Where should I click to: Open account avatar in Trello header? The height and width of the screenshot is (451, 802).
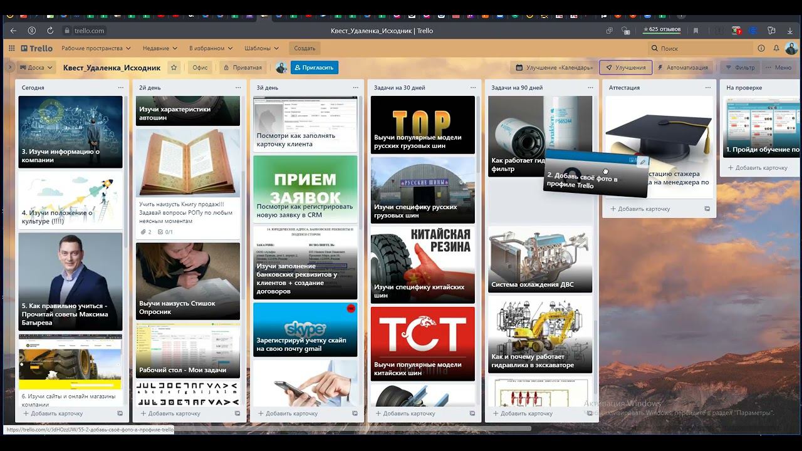[791, 48]
